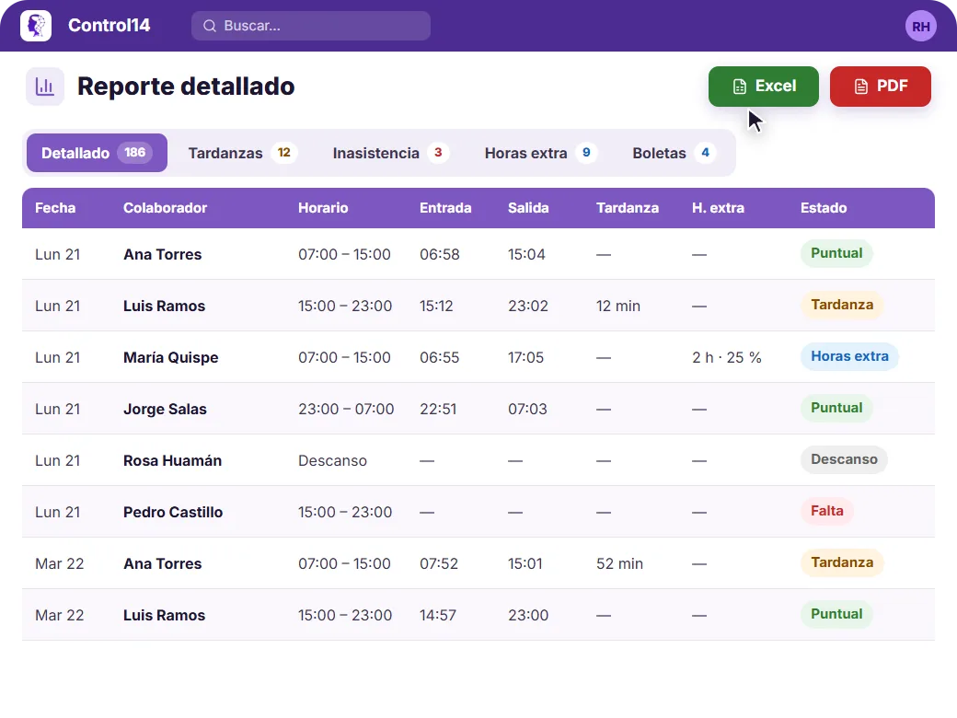Click the Tardanza badge with 52 min
The height and width of the screenshot is (718, 957).
click(842, 562)
